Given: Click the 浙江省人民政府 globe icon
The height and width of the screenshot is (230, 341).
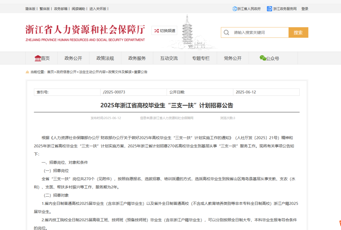Looking at the screenshot, I should (x=235, y=9).
